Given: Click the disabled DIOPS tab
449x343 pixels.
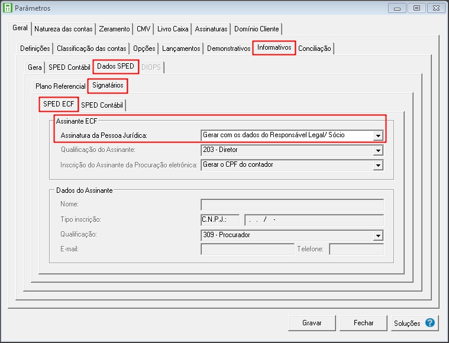Looking at the screenshot, I should click(151, 67).
